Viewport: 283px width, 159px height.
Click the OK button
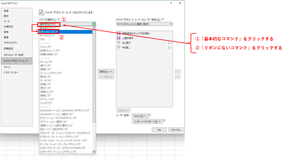159,130
